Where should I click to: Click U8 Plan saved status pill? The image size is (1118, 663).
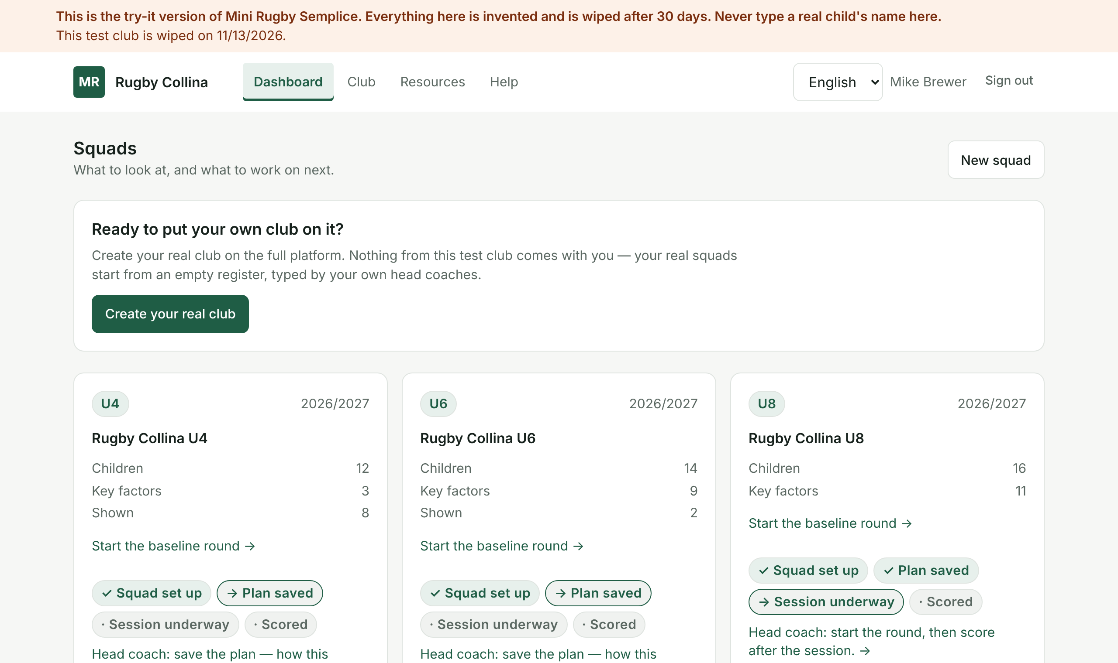926,570
